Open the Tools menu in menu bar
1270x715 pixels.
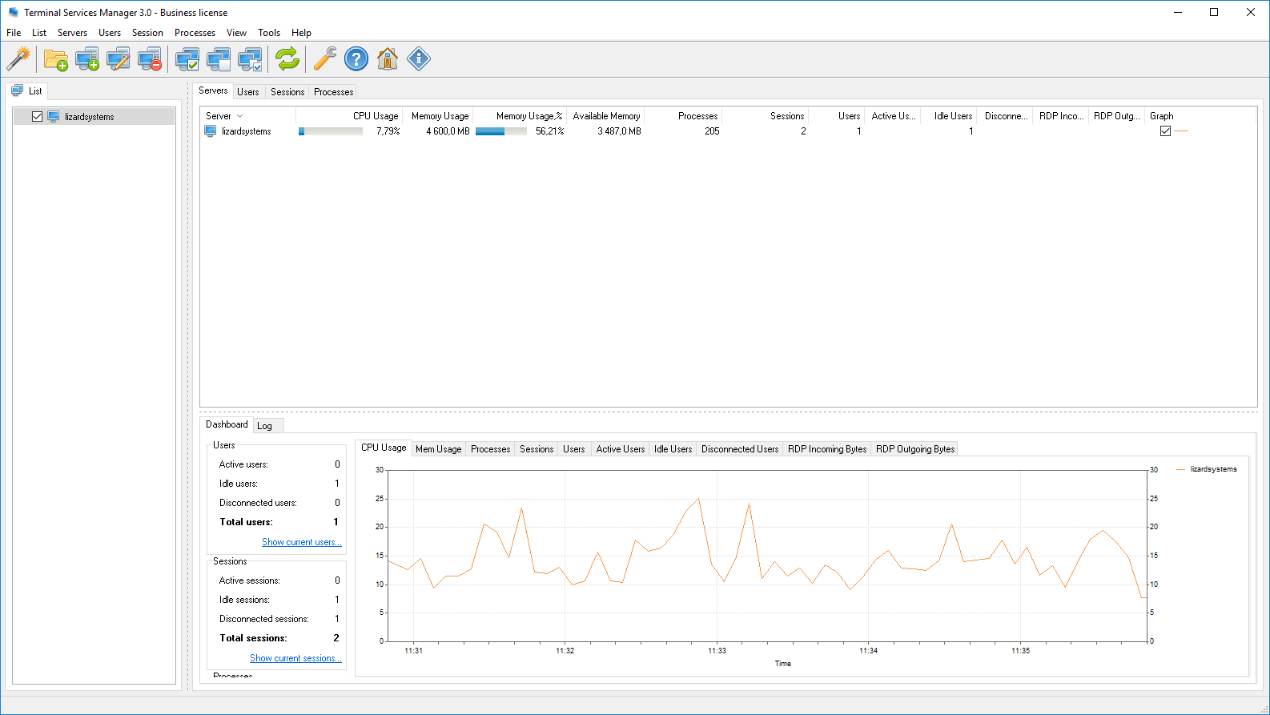click(x=268, y=33)
